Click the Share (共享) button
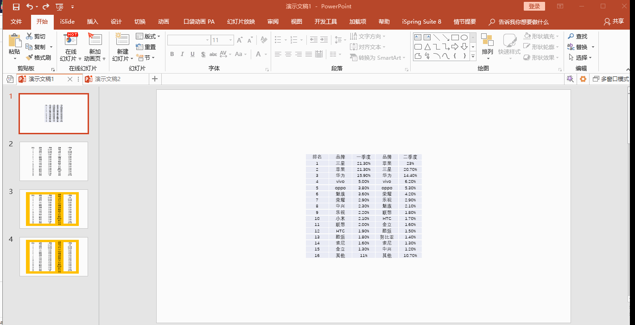Image resolution: width=635 pixels, height=325 pixels. [x=614, y=22]
